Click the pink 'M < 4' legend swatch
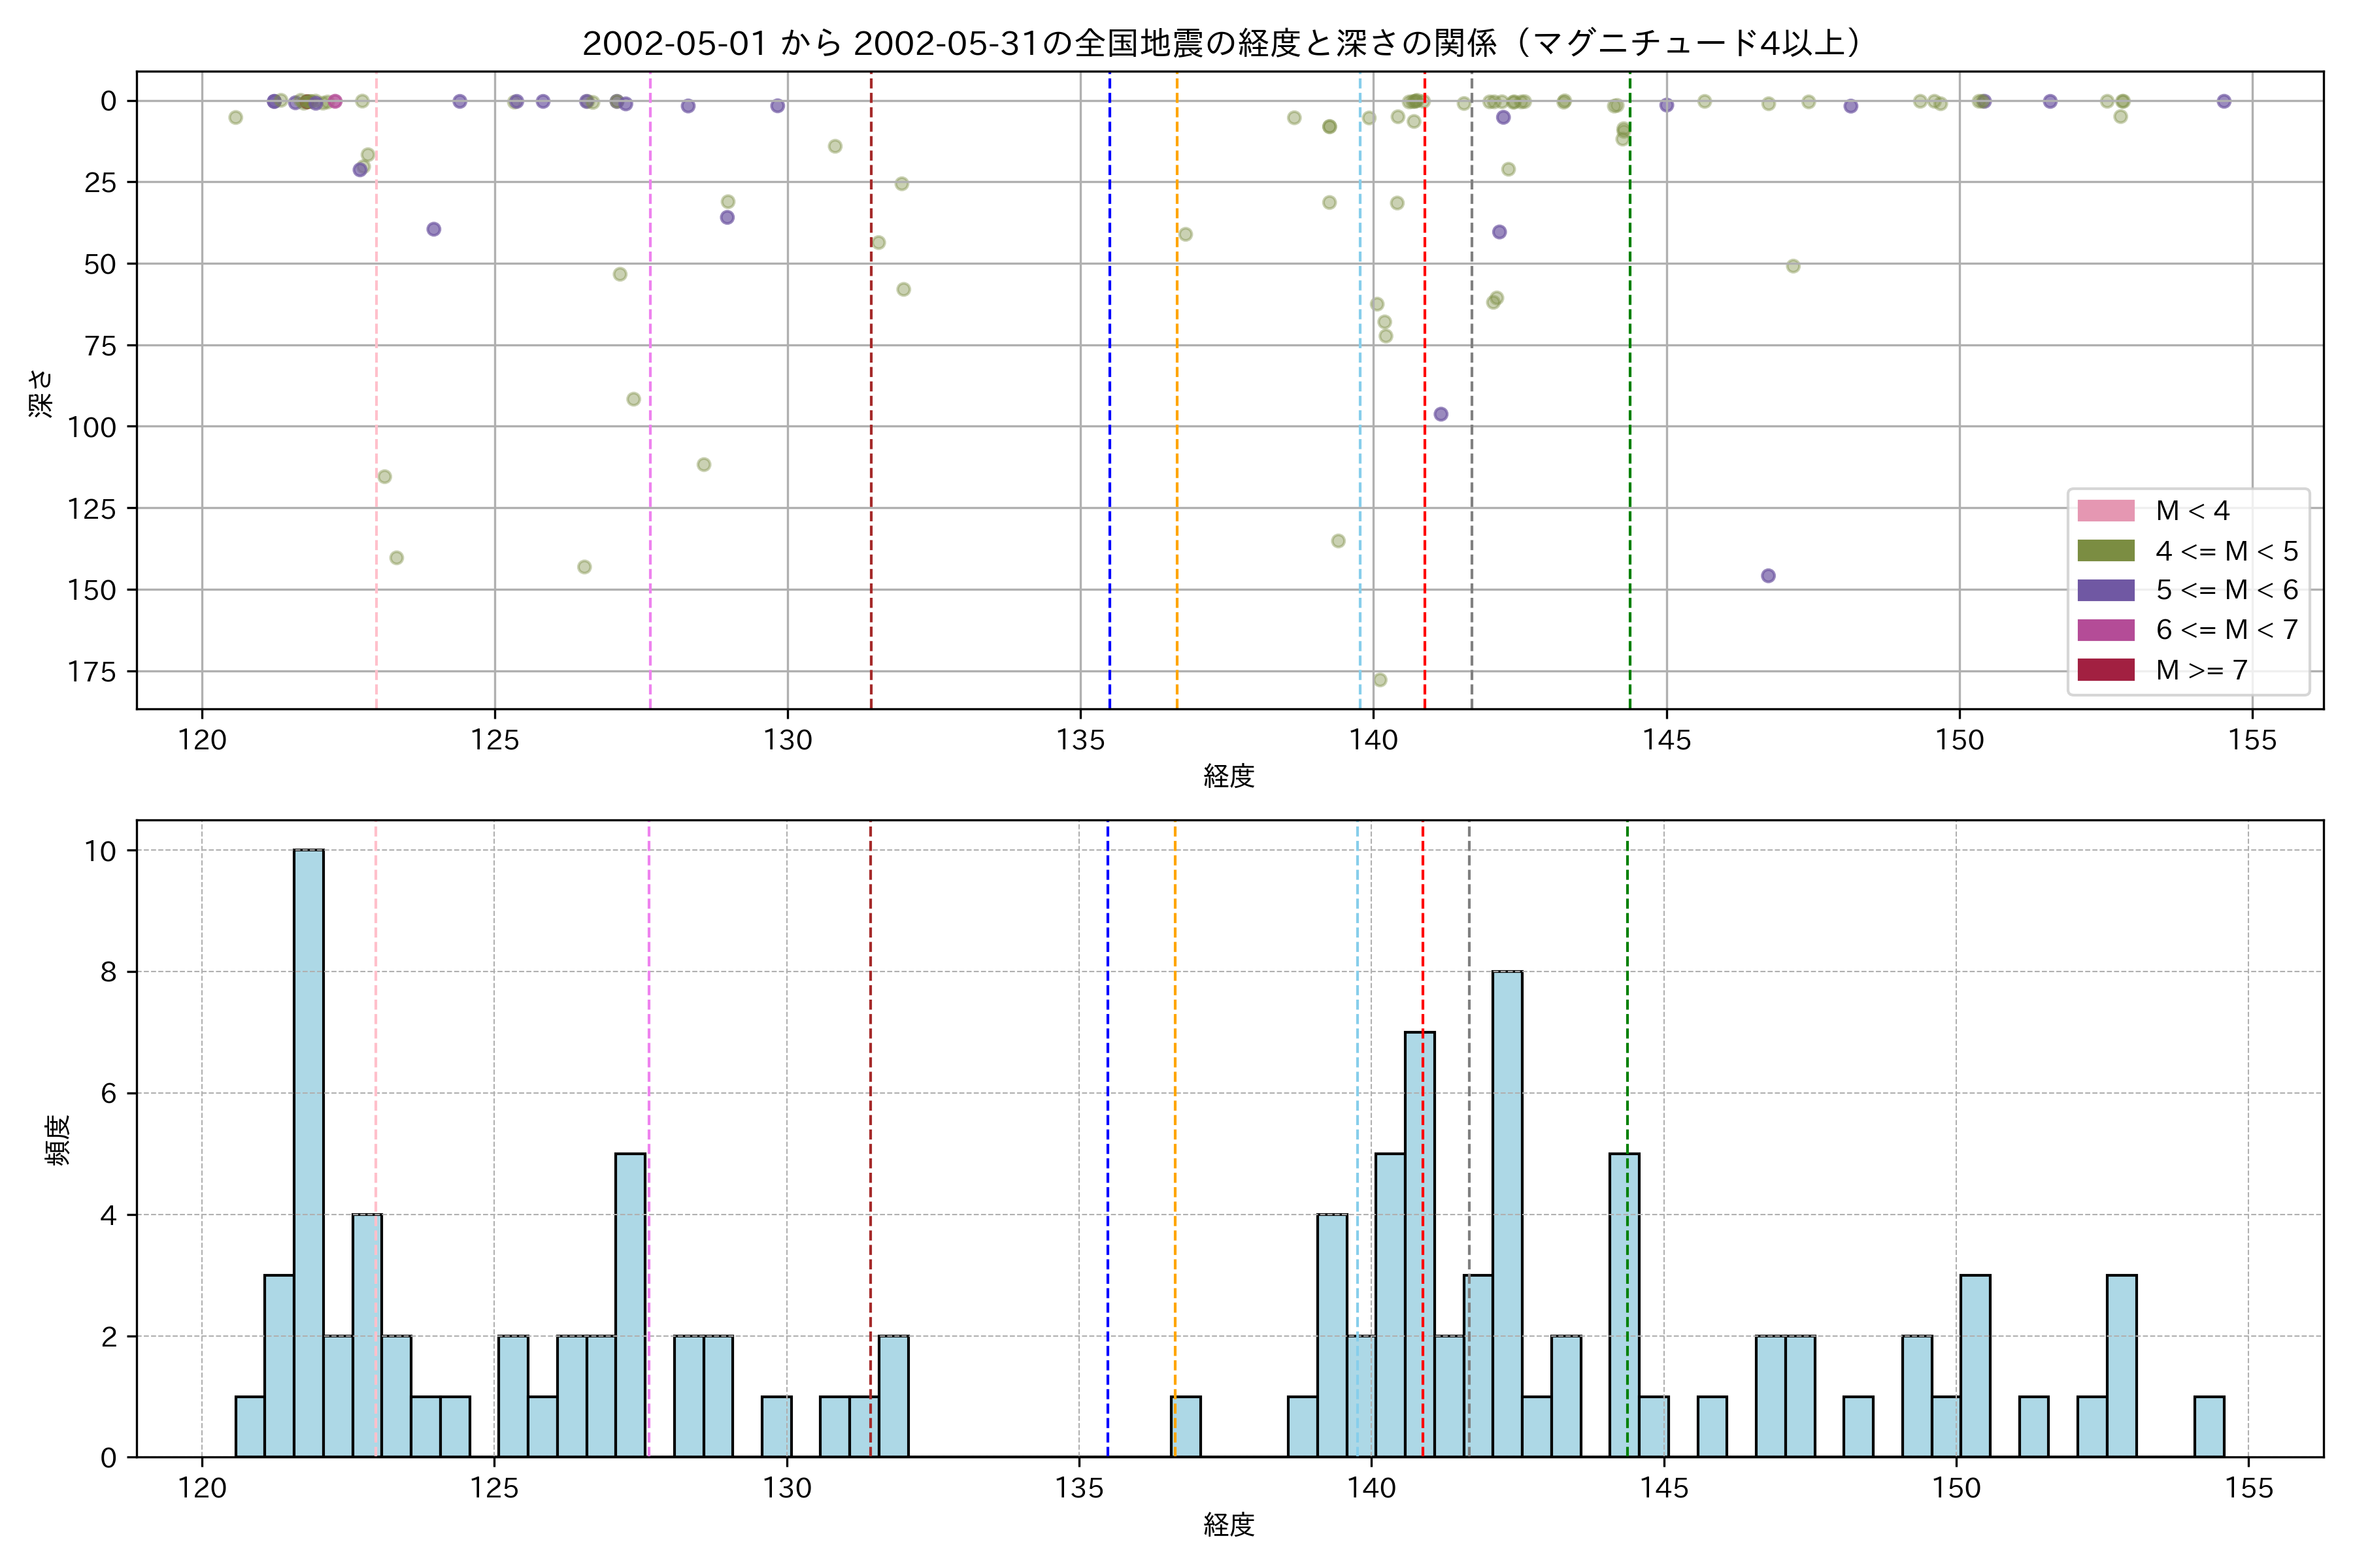Viewport: 2353px width, 1568px height. [2105, 511]
